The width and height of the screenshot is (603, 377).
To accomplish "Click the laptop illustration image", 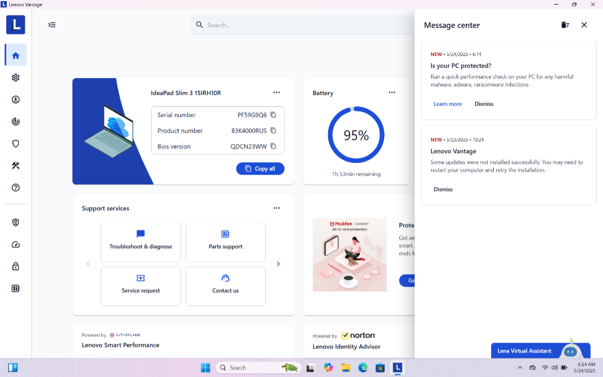I will point(109,132).
